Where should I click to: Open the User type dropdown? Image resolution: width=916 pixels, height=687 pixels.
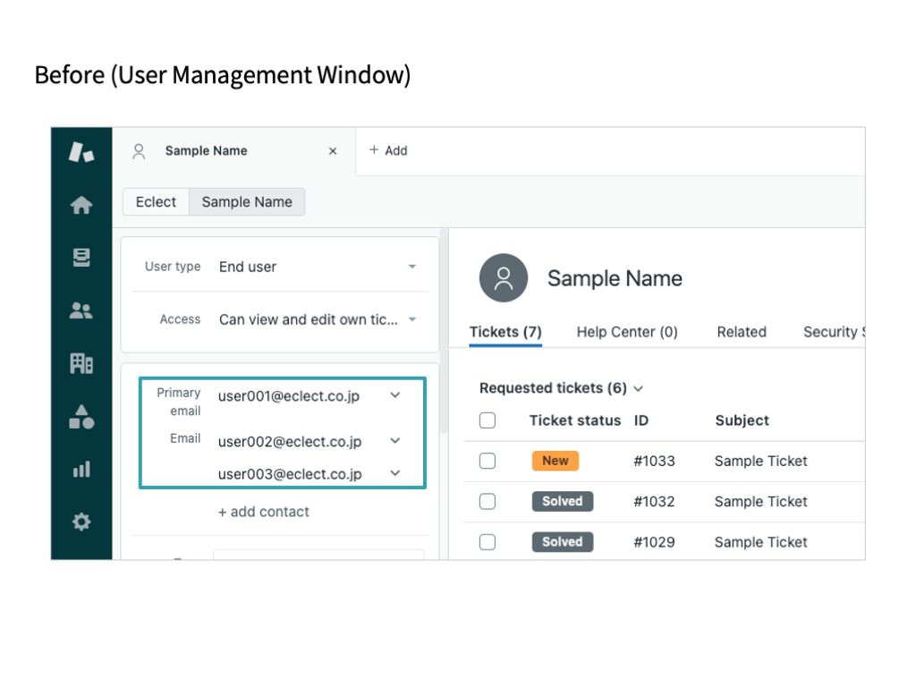click(411, 267)
